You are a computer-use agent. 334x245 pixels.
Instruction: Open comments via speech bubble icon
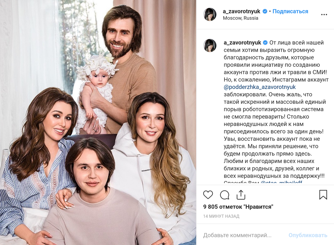(224, 195)
